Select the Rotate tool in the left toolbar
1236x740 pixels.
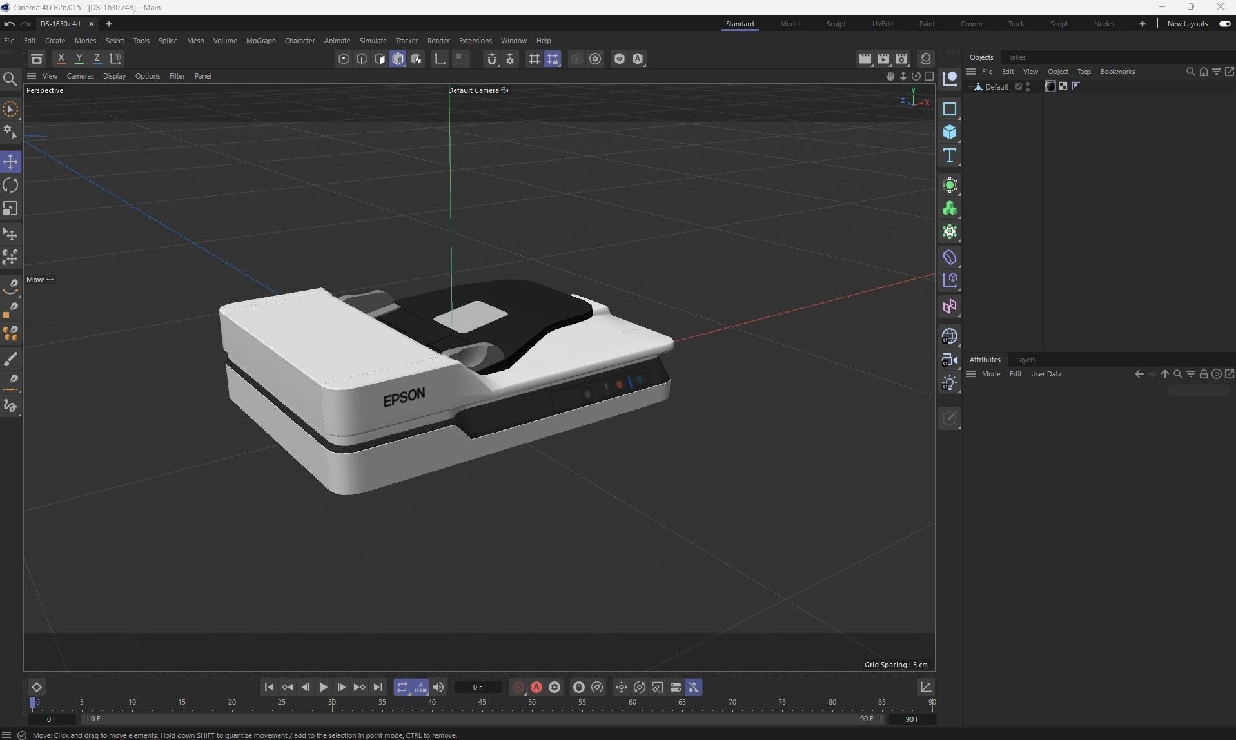10,186
